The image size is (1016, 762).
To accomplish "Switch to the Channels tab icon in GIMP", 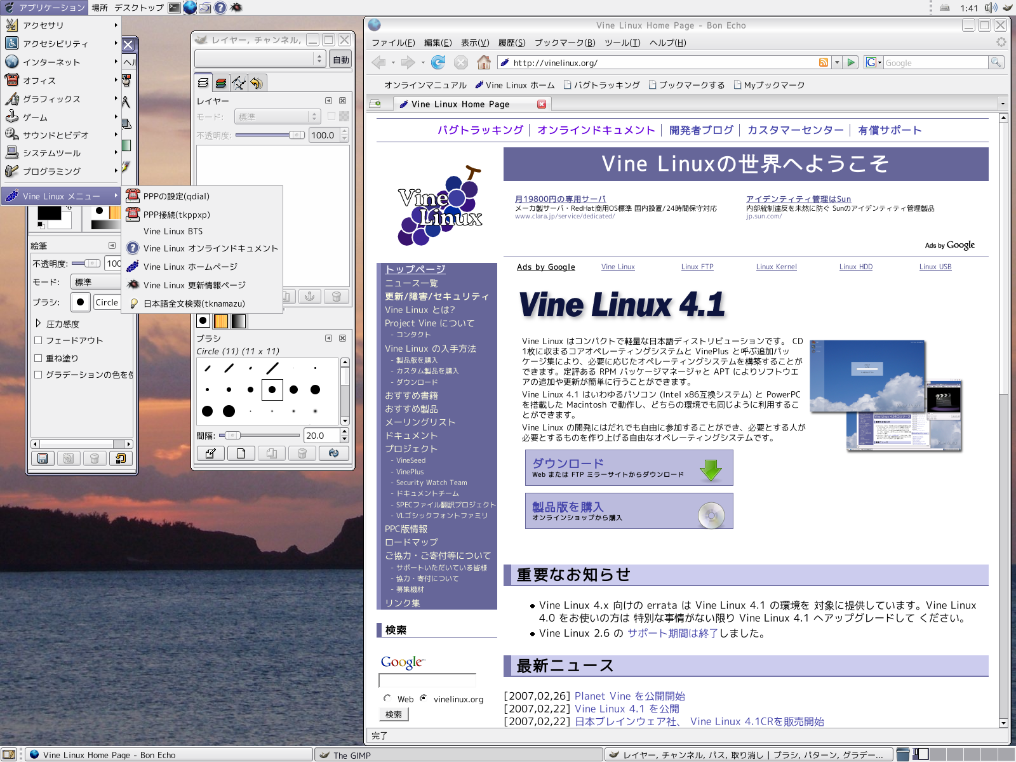I will click(x=221, y=83).
